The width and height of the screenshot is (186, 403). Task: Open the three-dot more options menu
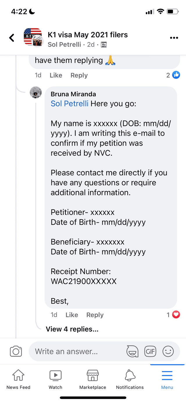click(174, 38)
